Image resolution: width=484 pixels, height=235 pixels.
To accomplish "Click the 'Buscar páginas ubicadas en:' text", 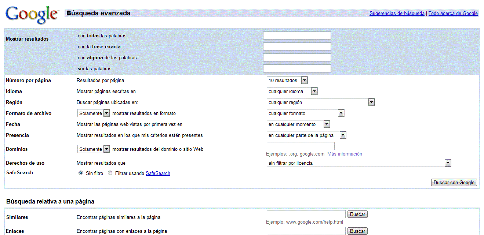I will (107, 102).
